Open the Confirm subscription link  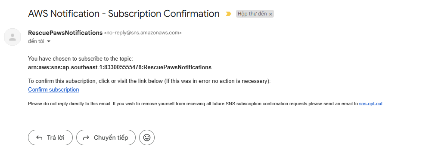click(x=53, y=90)
